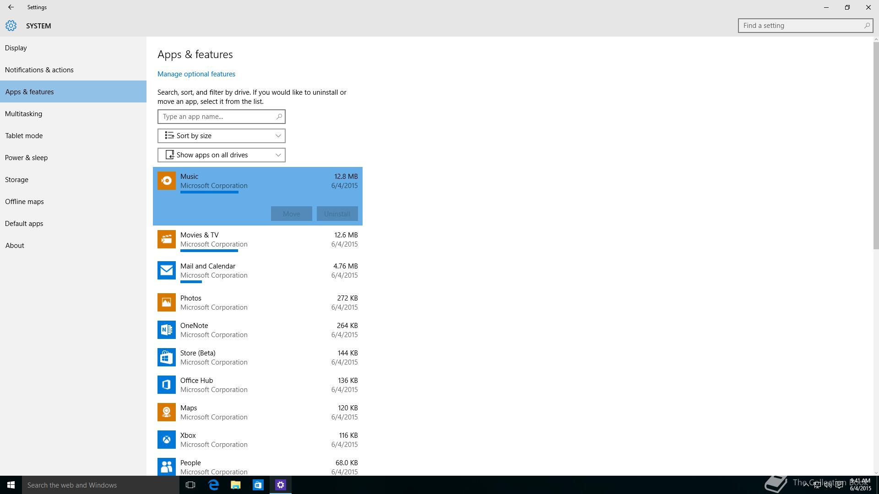
Task: Click the Xbox app icon
Action: point(167,440)
